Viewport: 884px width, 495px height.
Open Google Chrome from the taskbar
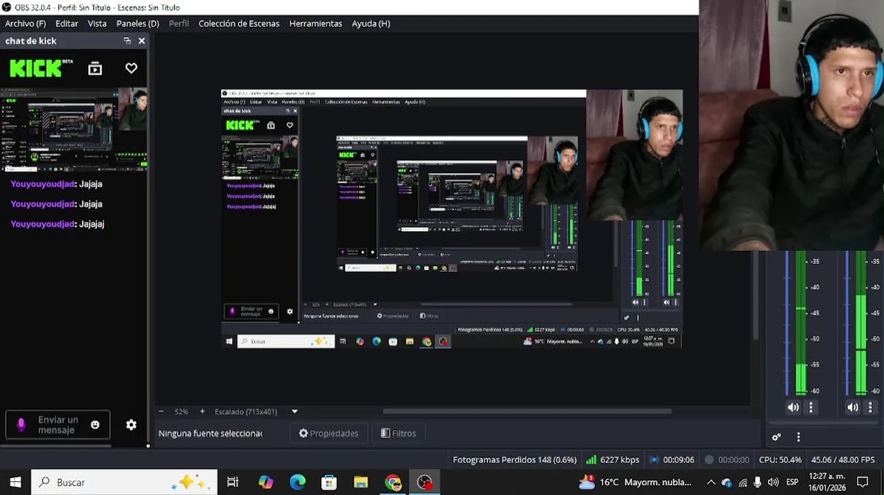(393, 482)
